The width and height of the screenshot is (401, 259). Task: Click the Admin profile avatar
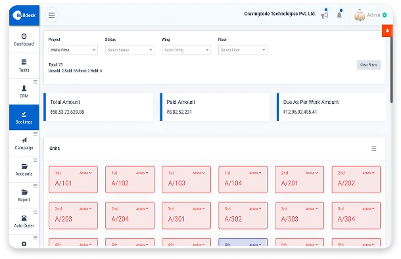click(360, 15)
